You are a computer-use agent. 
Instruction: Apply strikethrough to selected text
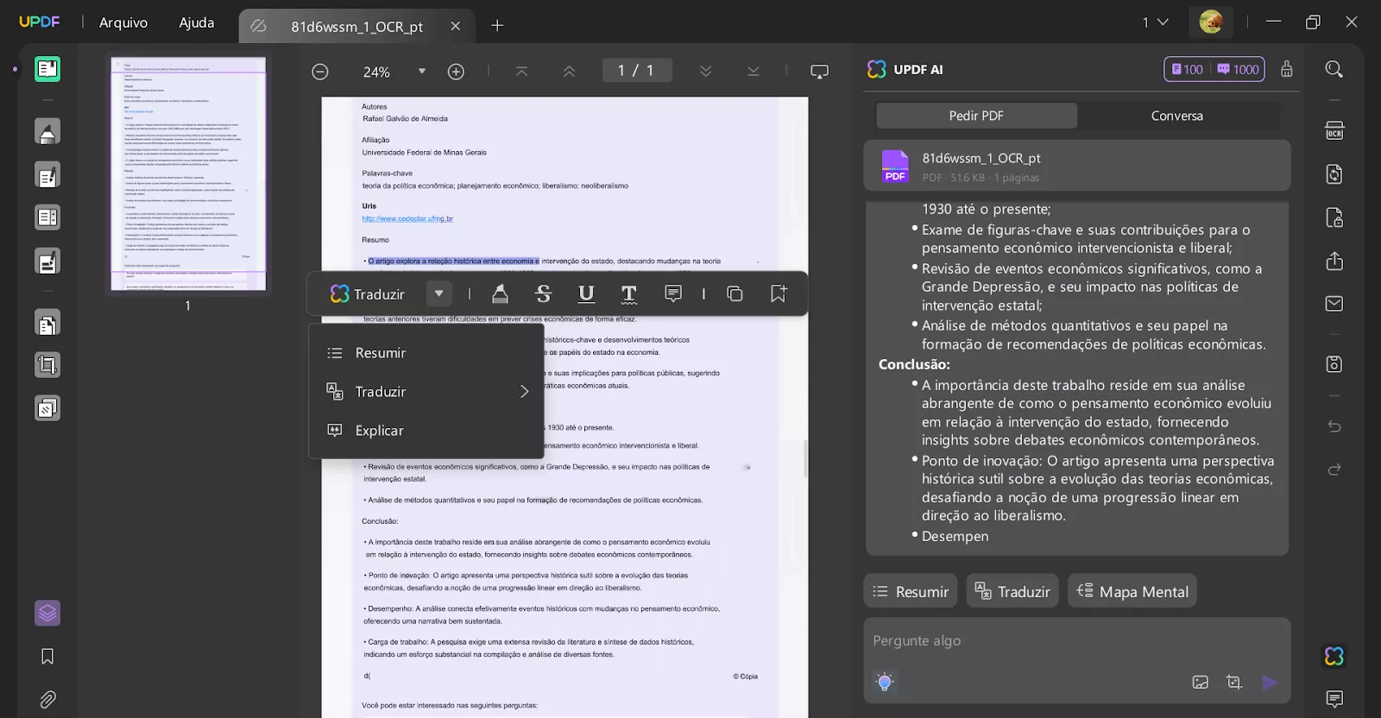(x=543, y=294)
